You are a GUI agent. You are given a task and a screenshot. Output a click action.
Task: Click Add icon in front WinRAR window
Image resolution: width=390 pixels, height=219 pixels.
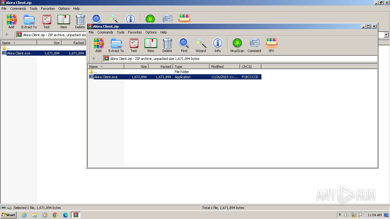point(98,45)
